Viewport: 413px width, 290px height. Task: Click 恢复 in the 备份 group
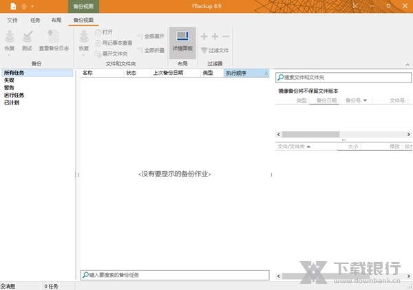pos(10,41)
